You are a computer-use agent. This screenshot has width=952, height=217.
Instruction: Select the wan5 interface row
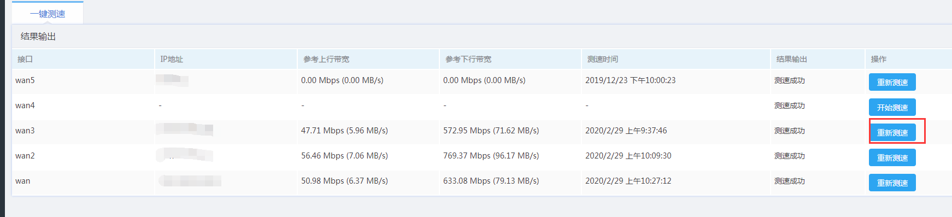tap(481, 81)
